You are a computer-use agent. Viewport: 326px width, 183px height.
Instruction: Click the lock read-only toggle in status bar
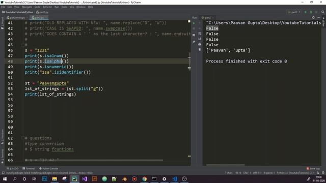318,173
